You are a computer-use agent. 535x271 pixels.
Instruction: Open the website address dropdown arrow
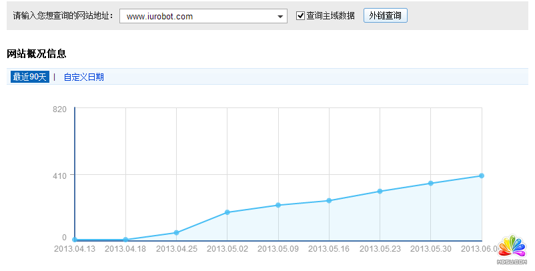[x=280, y=16]
